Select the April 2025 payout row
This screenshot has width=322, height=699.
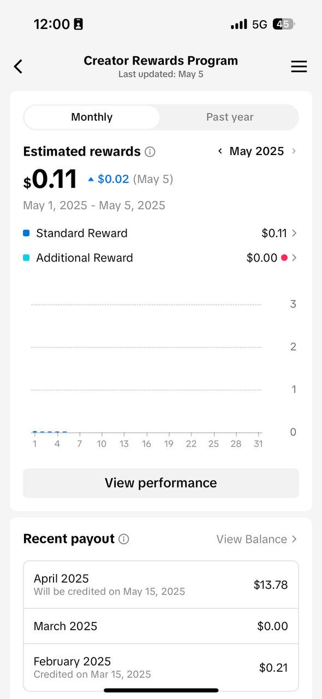click(161, 584)
